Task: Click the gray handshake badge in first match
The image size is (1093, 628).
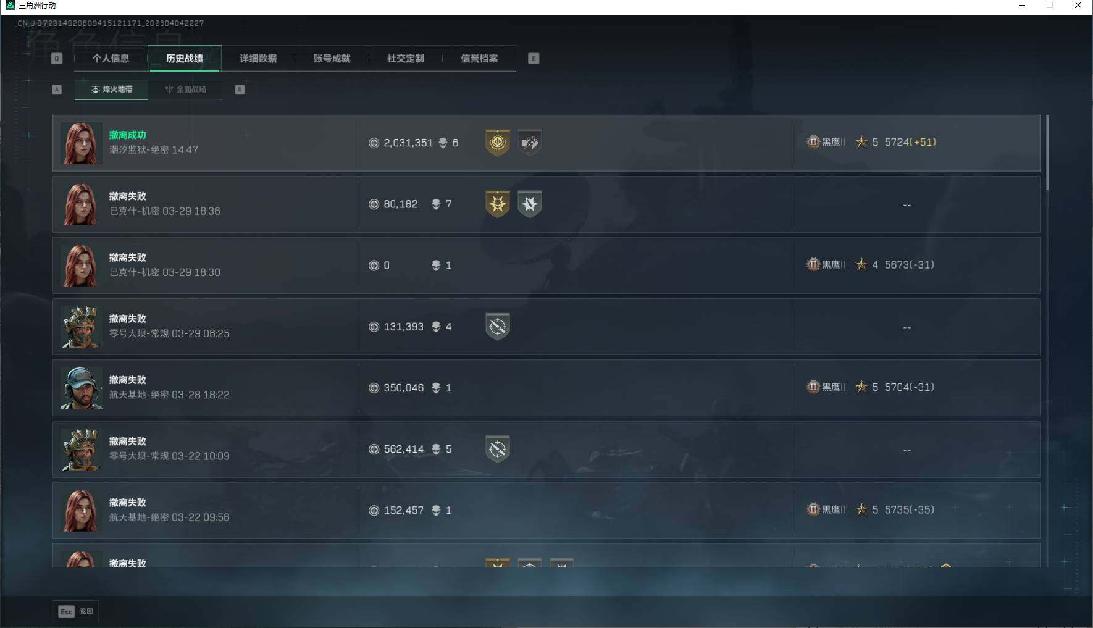Action: click(529, 143)
